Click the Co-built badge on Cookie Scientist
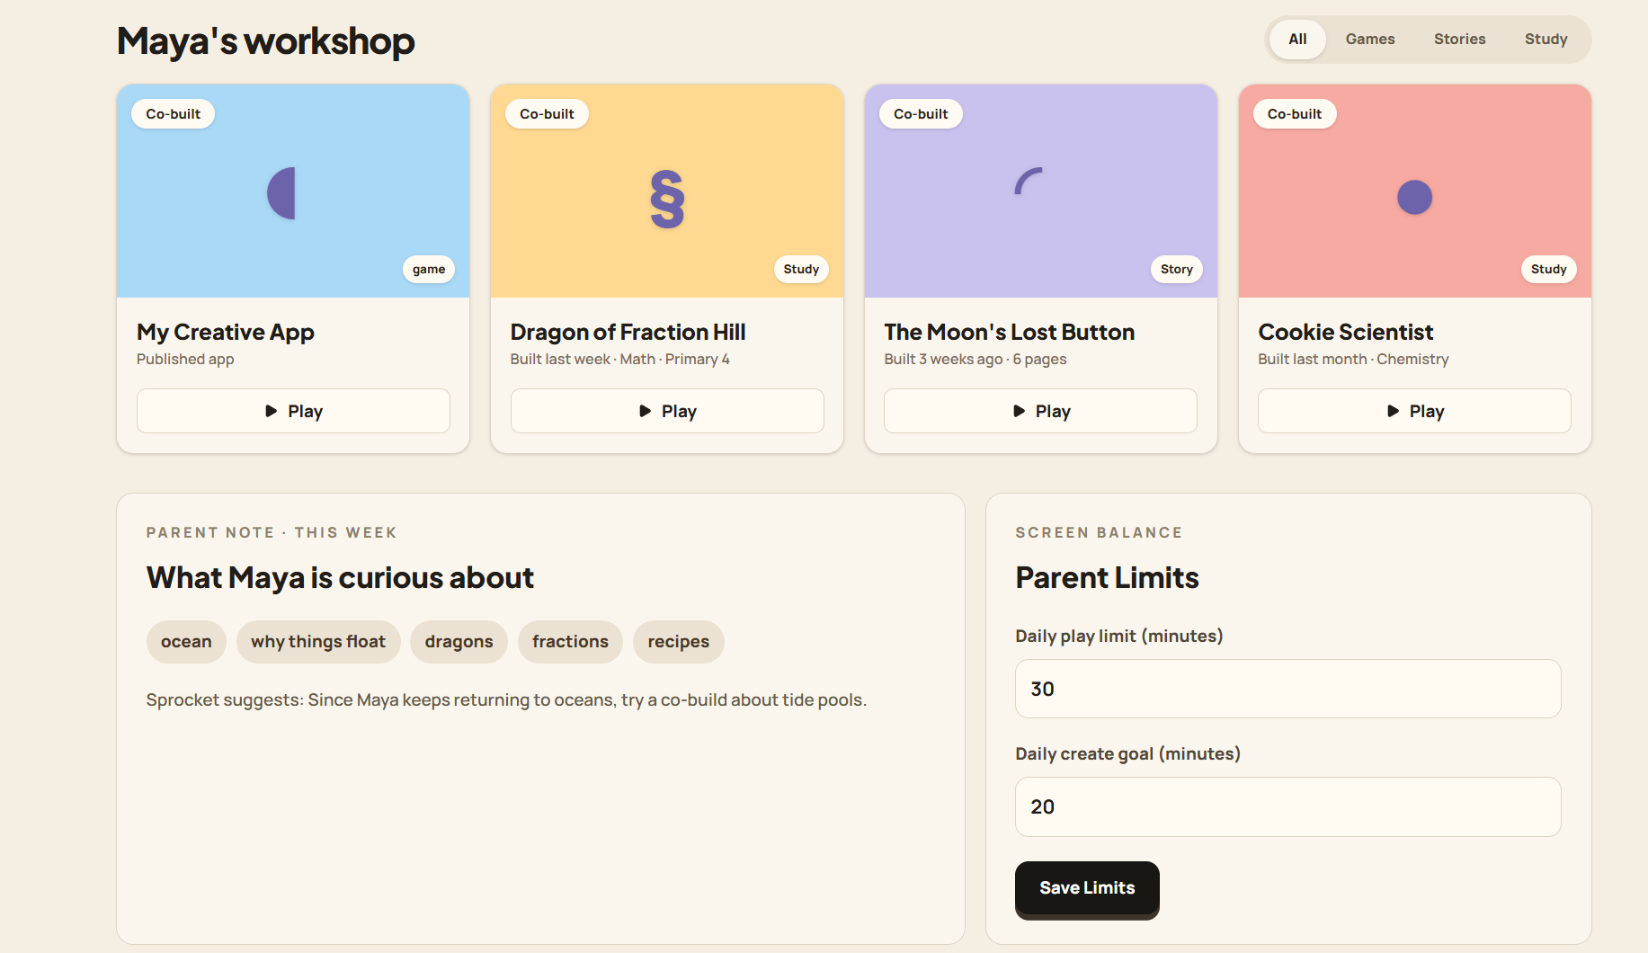 1295,113
